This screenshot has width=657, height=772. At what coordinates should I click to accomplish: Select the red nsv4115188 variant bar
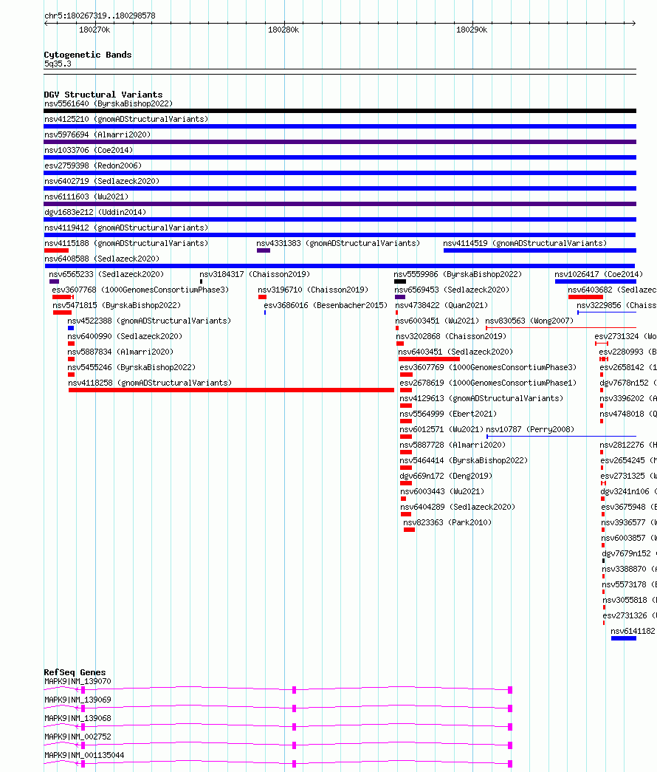click(x=56, y=250)
